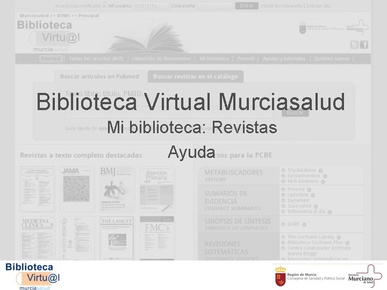Open the Principal menu item
This screenshot has width=387, height=290.
pos(51,59)
